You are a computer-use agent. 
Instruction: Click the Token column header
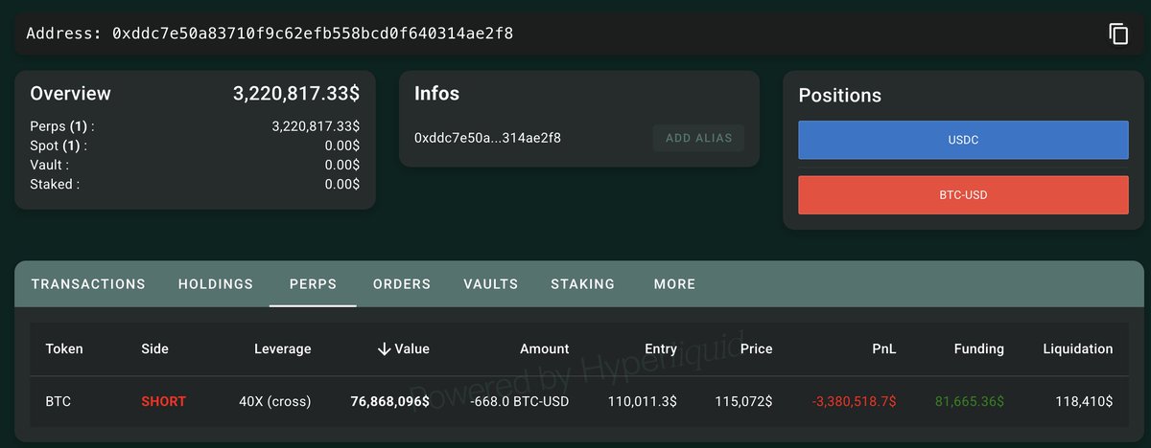(x=64, y=349)
